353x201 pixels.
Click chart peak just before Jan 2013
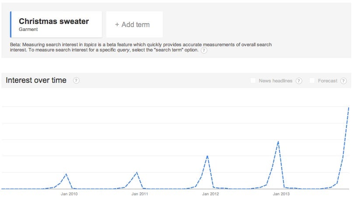click(x=278, y=142)
